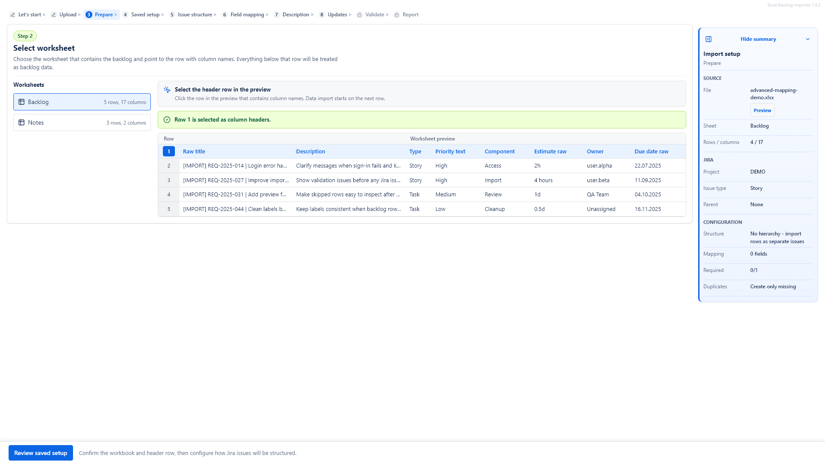Select preview row 2 number cell

(169, 166)
